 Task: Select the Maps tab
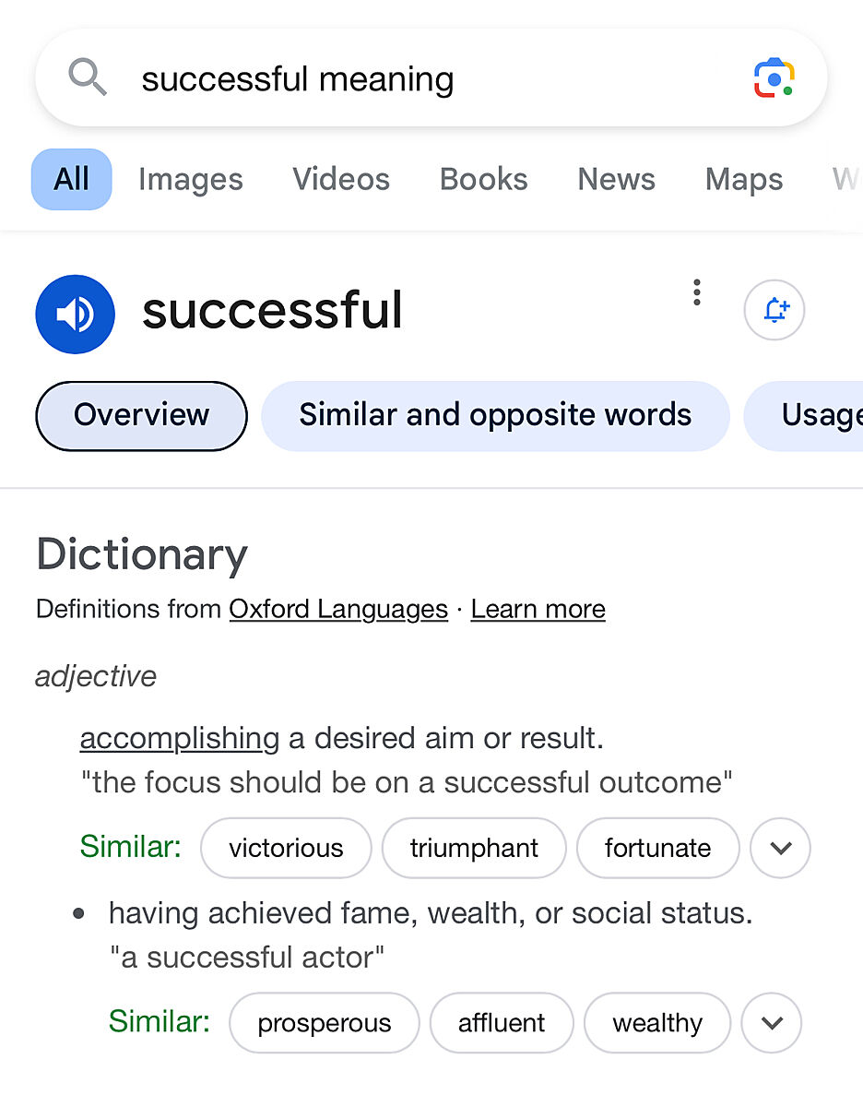coord(744,179)
